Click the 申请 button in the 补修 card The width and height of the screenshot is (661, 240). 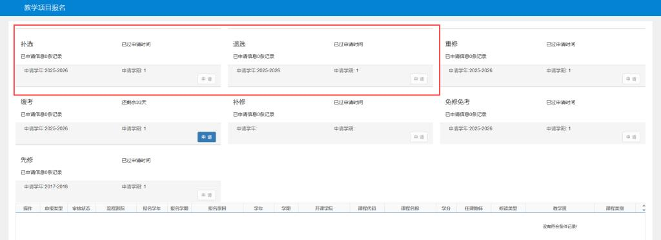pyautogui.click(x=419, y=137)
